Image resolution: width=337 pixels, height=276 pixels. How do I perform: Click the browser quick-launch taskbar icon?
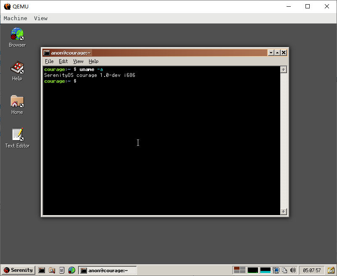[72, 270]
